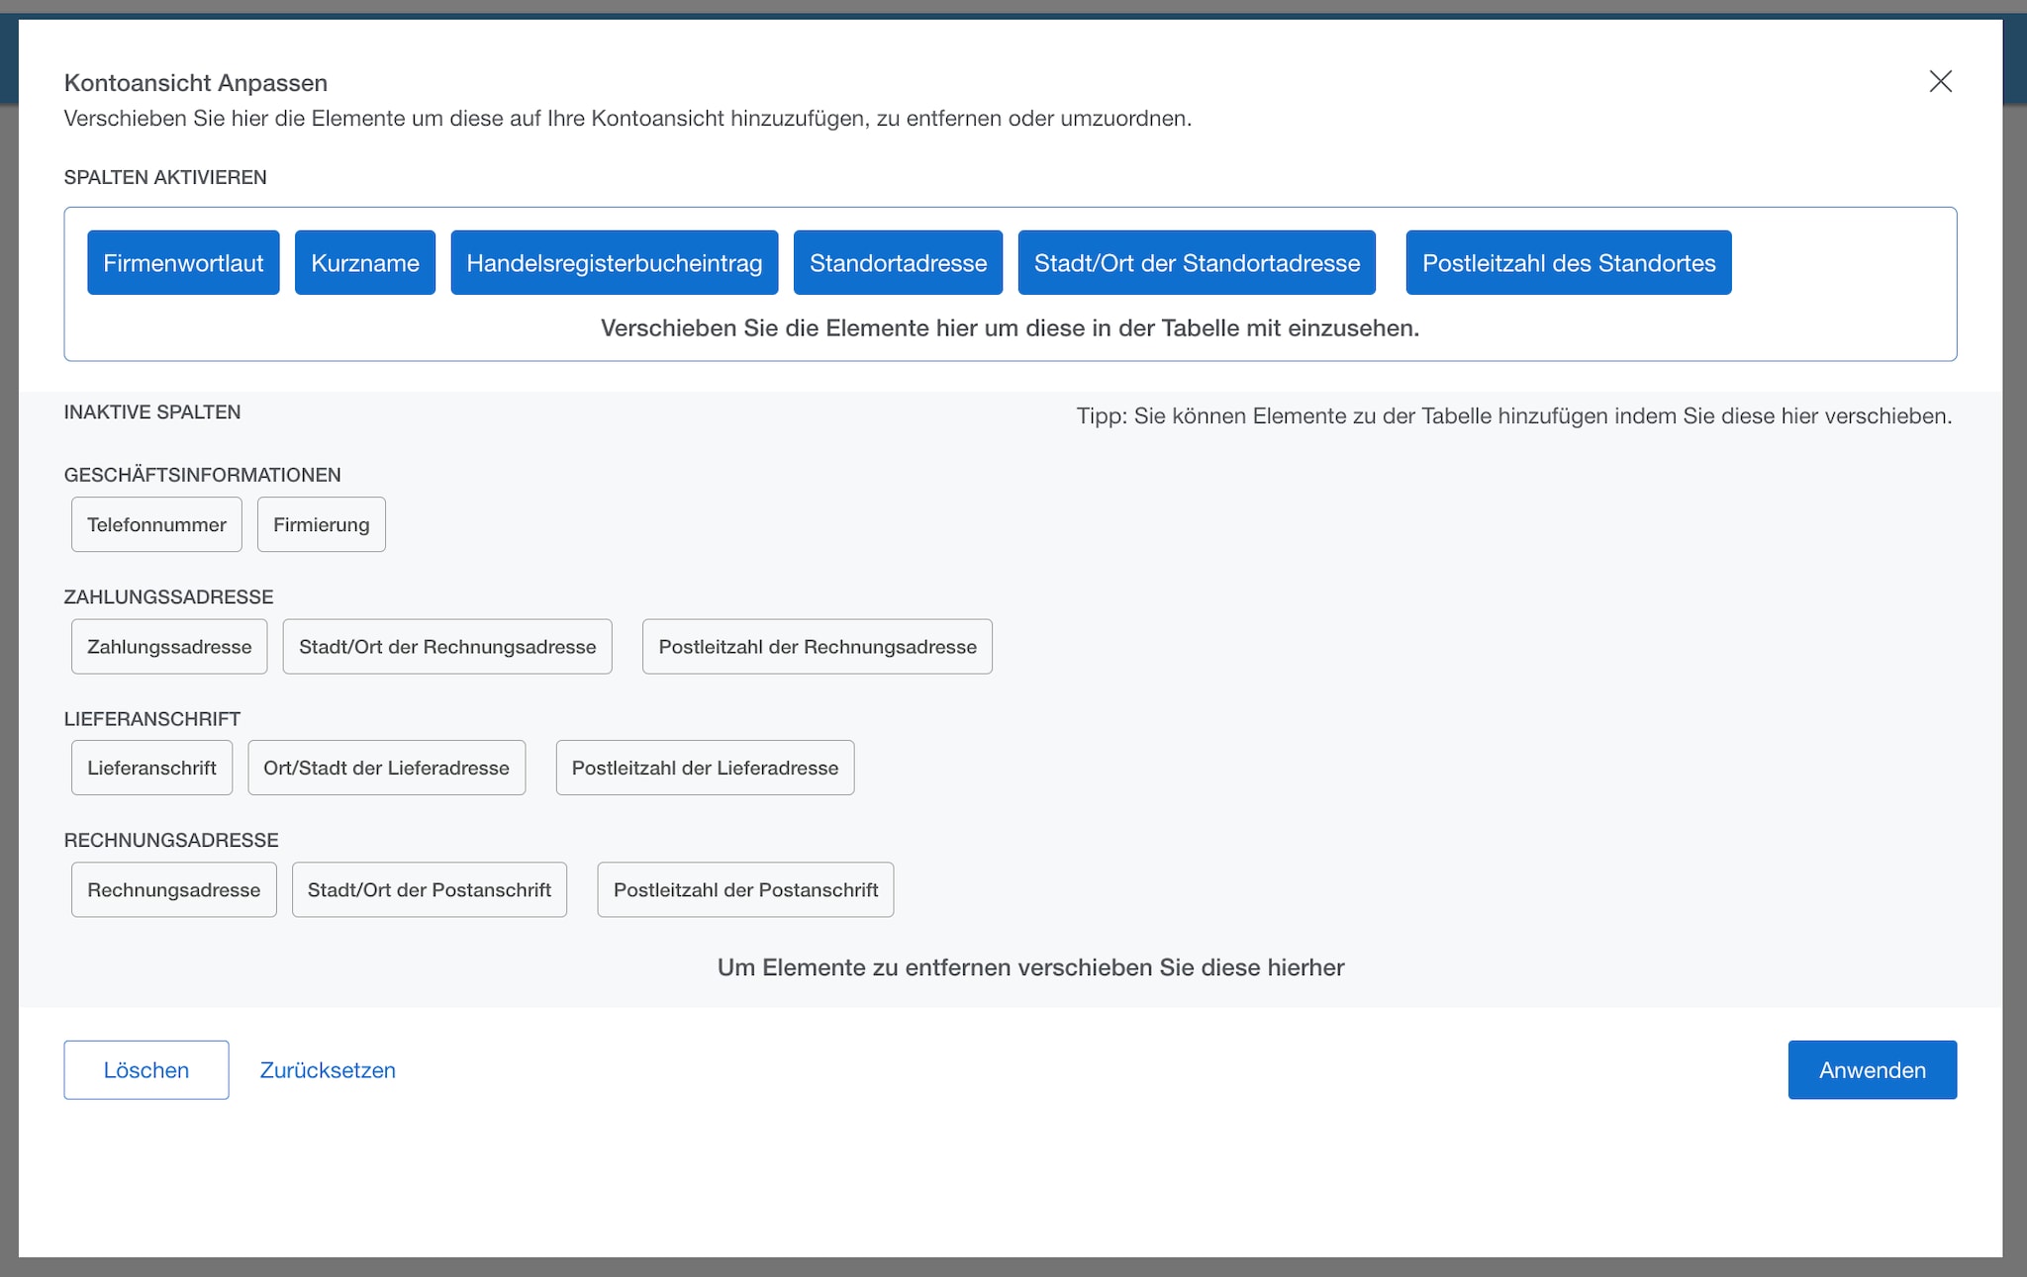Click the Telefonnummer inactive column
Viewport: 2027px width, 1277px height.
coord(155,524)
